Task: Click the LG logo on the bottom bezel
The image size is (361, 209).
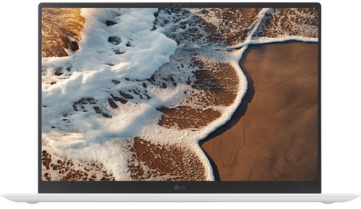Action: point(180,188)
